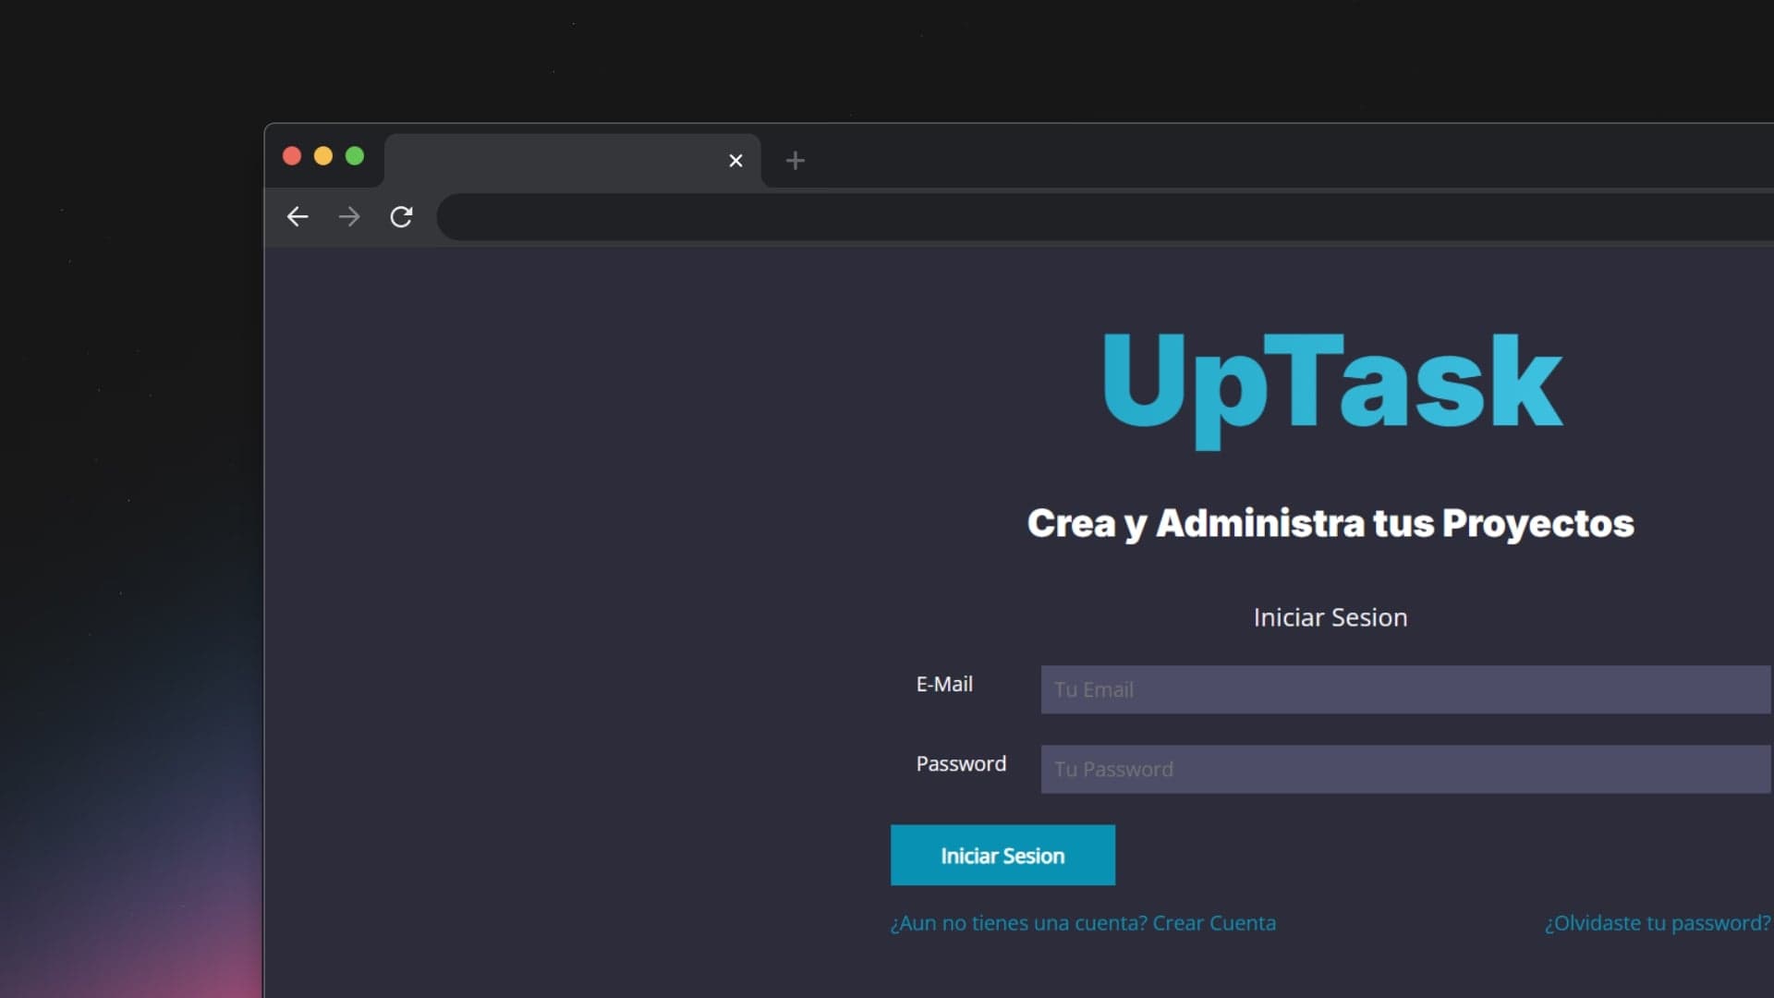Click the Password field label
Image resolution: width=1774 pixels, height=998 pixels.
(x=961, y=764)
